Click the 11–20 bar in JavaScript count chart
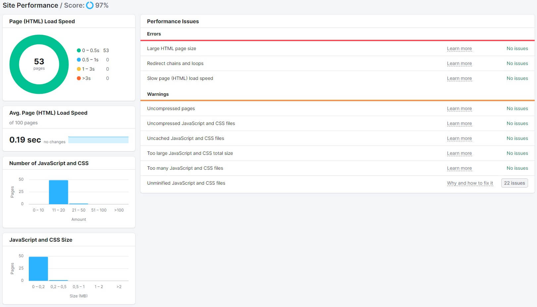 click(58, 192)
